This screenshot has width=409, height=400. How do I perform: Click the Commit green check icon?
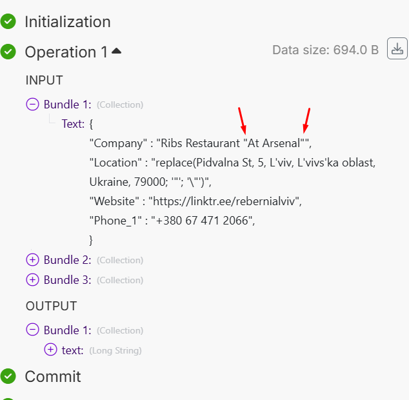coord(8,376)
